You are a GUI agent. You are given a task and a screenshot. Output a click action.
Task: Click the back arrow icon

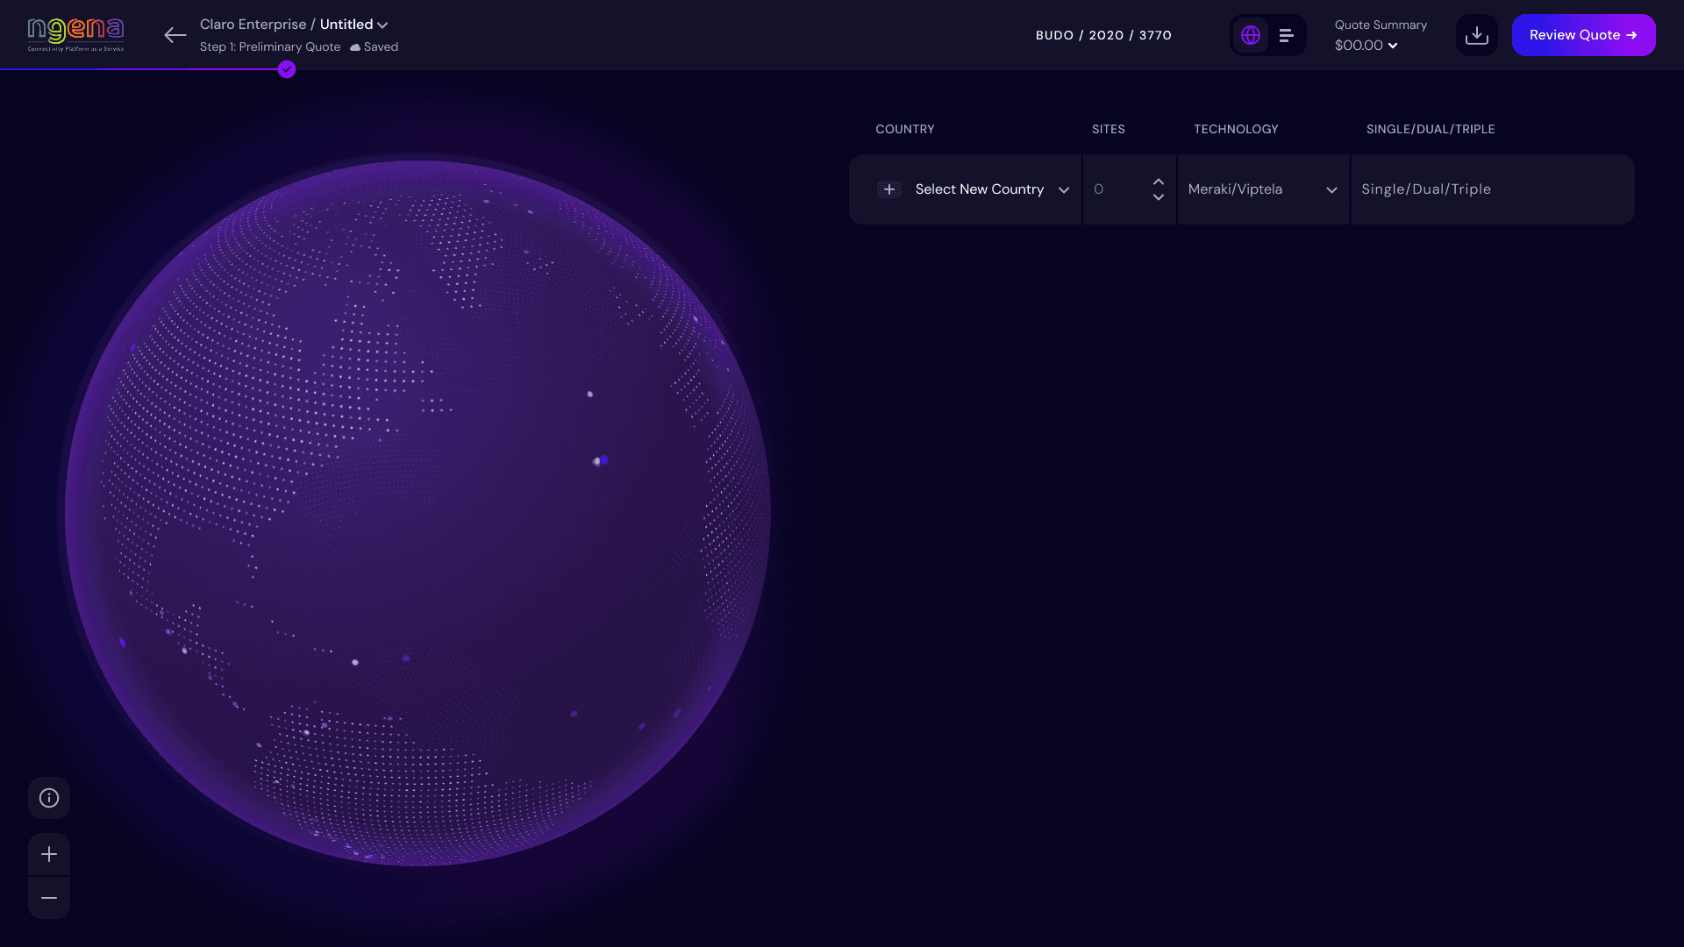coord(175,35)
